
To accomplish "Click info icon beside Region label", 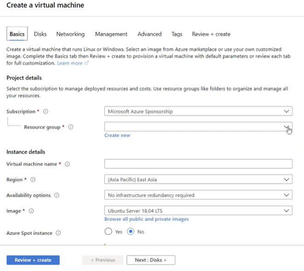I will tap(33, 180).
